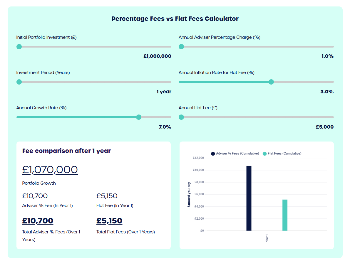Click the 7.0% growth rate value
350x266 pixels.
coord(165,127)
